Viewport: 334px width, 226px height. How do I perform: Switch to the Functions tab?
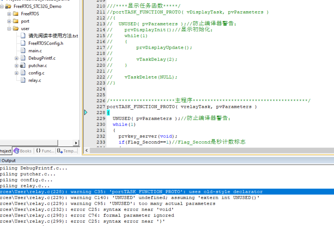(x=45, y=151)
